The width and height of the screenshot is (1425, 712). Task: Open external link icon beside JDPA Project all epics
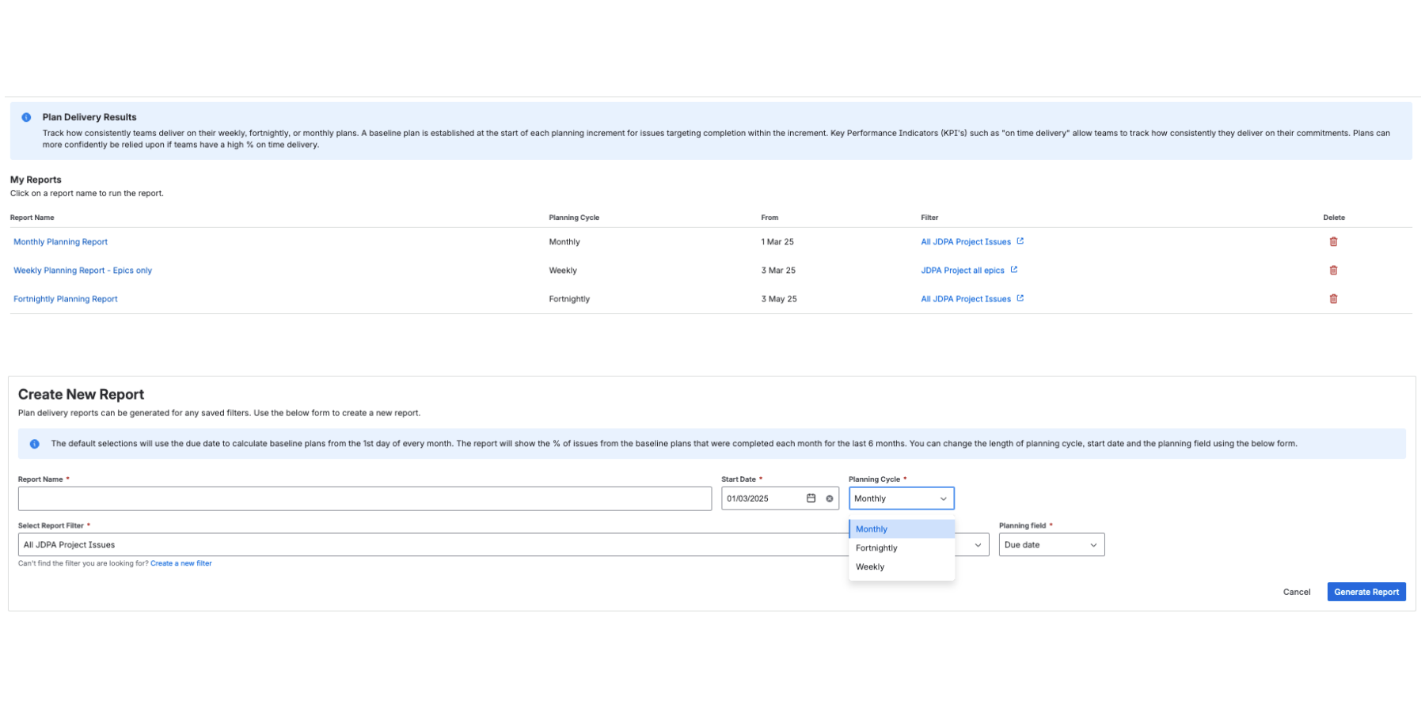coord(1013,270)
